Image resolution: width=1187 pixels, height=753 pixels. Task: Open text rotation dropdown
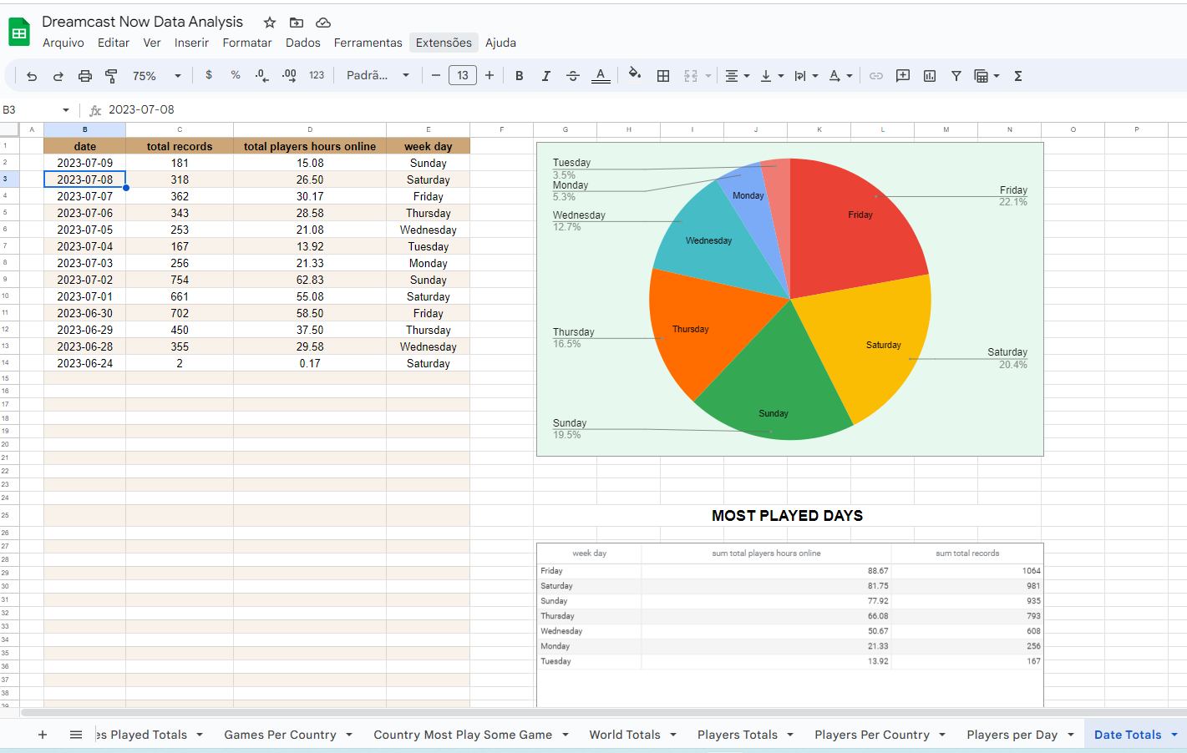click(x=840, y=76)
